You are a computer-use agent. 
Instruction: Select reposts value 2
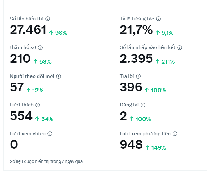(123, 116)
